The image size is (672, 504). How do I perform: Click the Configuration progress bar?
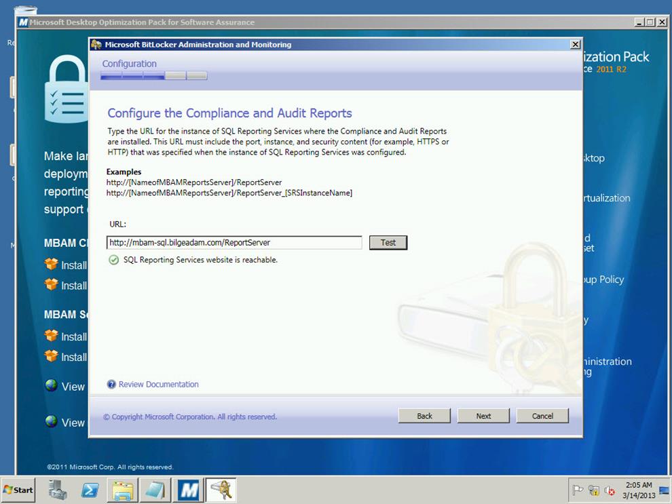click(x=154, y=76)
